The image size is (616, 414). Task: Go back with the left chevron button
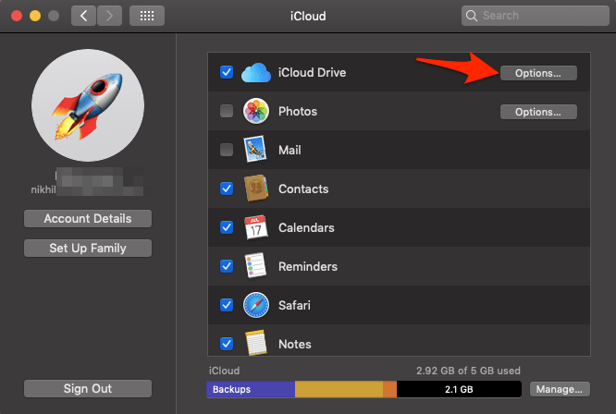click(83, 16)
